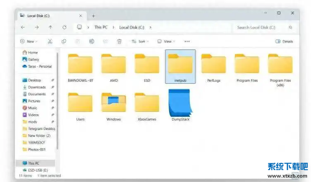Click the Rename icon in toolbar
The width and height of the screenshot is (311, 182).
tap(91, 41)
